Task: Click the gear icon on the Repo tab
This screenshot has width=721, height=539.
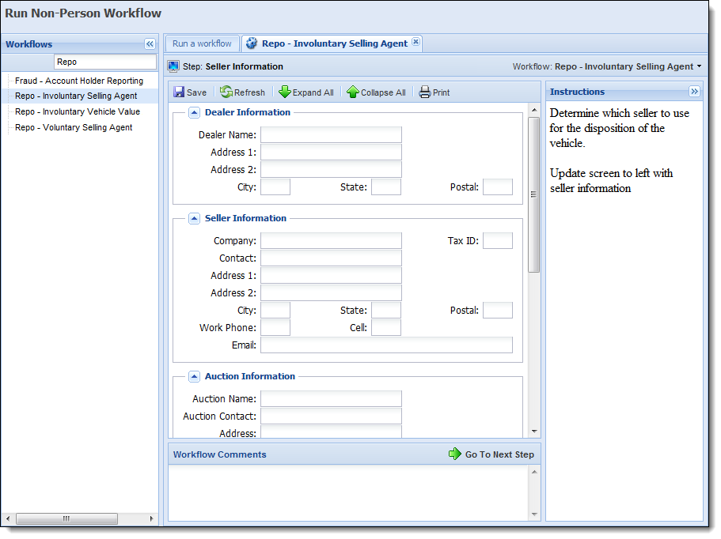Action: pyautogui.click(x=252, y=43)
